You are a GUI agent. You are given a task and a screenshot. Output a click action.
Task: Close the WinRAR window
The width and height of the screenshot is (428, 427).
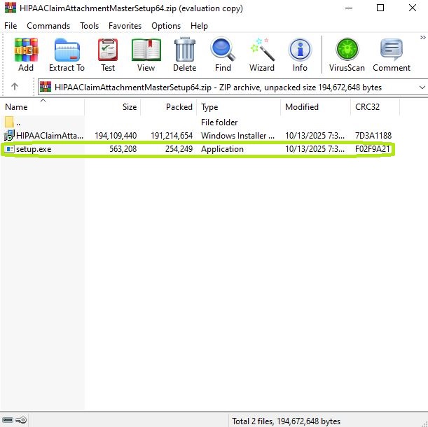(413, 8)
